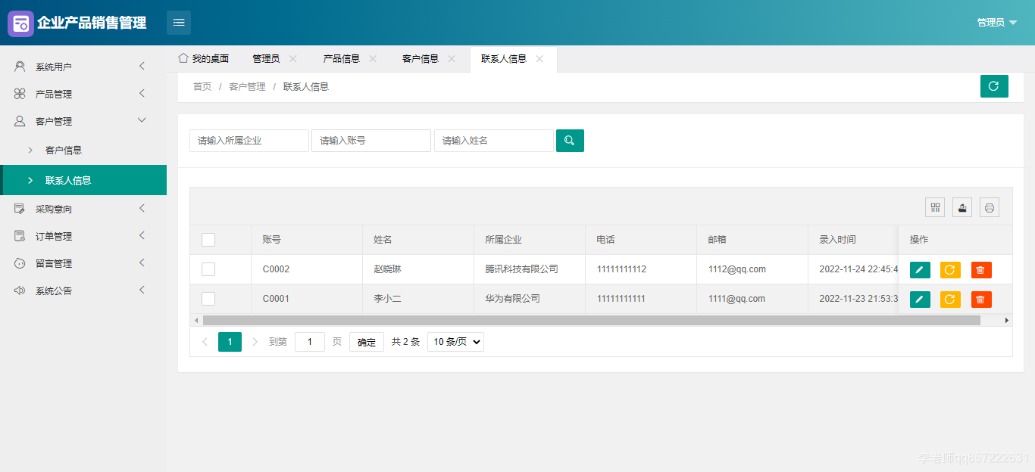Image resolution: width=1035 pixels, height=472 pixels.
Task: Open the 管理员 account dropdown
Action: 997,23
